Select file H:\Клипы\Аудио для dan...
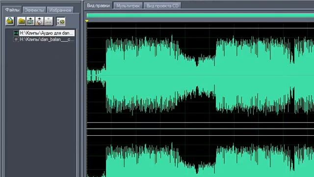Viewport: 314px width, 177px height. point(47,33)
